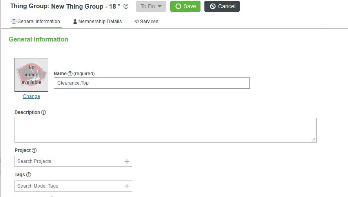
Task: Click the Thing Group title name text
Action: [84, 6]
